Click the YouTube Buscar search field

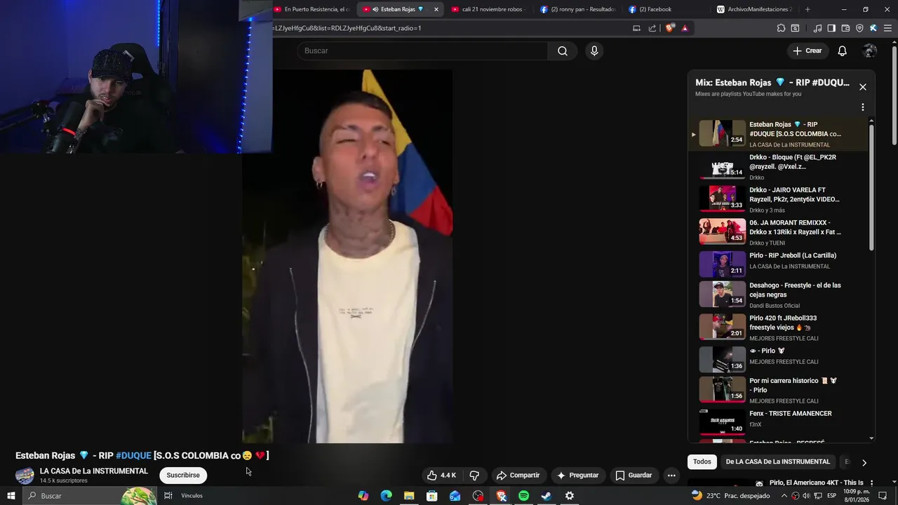click(422, 50)
